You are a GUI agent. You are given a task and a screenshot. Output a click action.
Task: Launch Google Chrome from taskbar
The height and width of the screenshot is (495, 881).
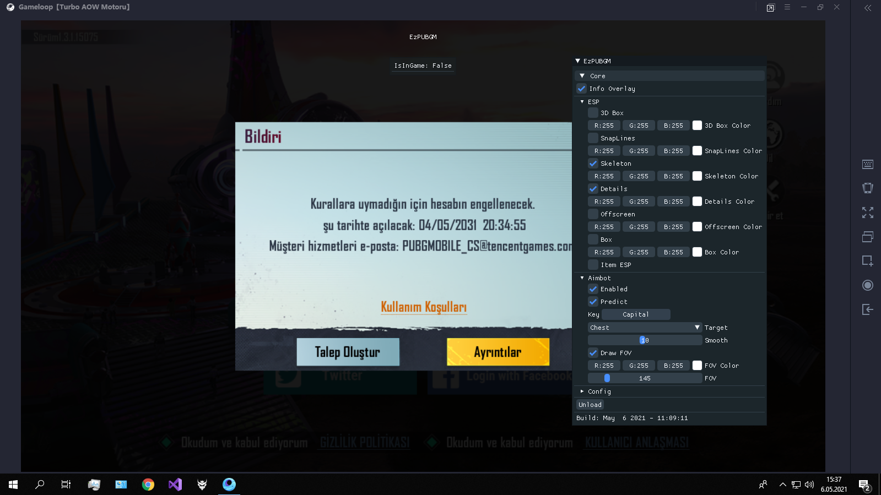(x=148, y=485)
